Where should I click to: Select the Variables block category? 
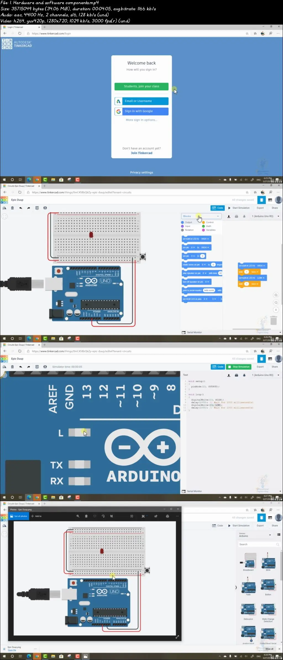[x=209, y=230]
